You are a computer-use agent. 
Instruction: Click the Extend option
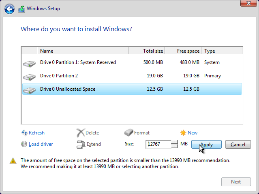pos(94,144)
